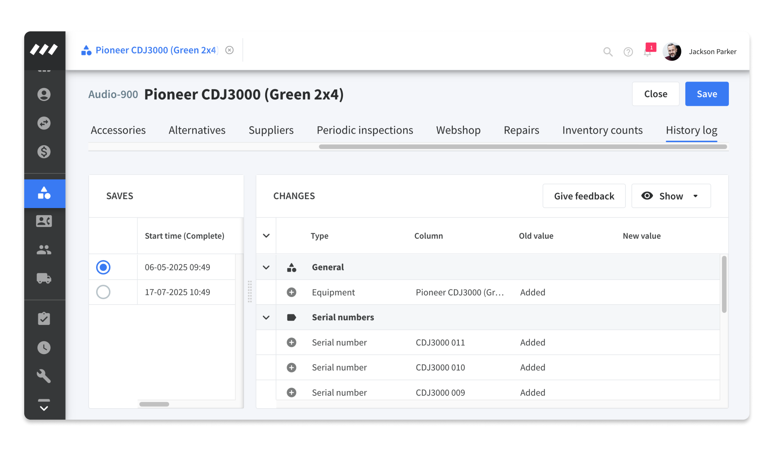Click the equipment icon in the open tab

click(86, 50)
